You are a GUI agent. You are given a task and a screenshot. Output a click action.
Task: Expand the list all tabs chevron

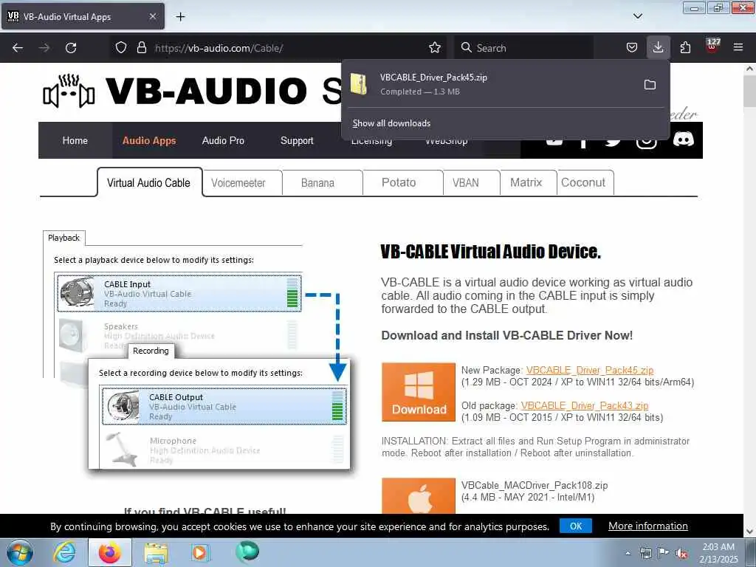tap(637, 16)
